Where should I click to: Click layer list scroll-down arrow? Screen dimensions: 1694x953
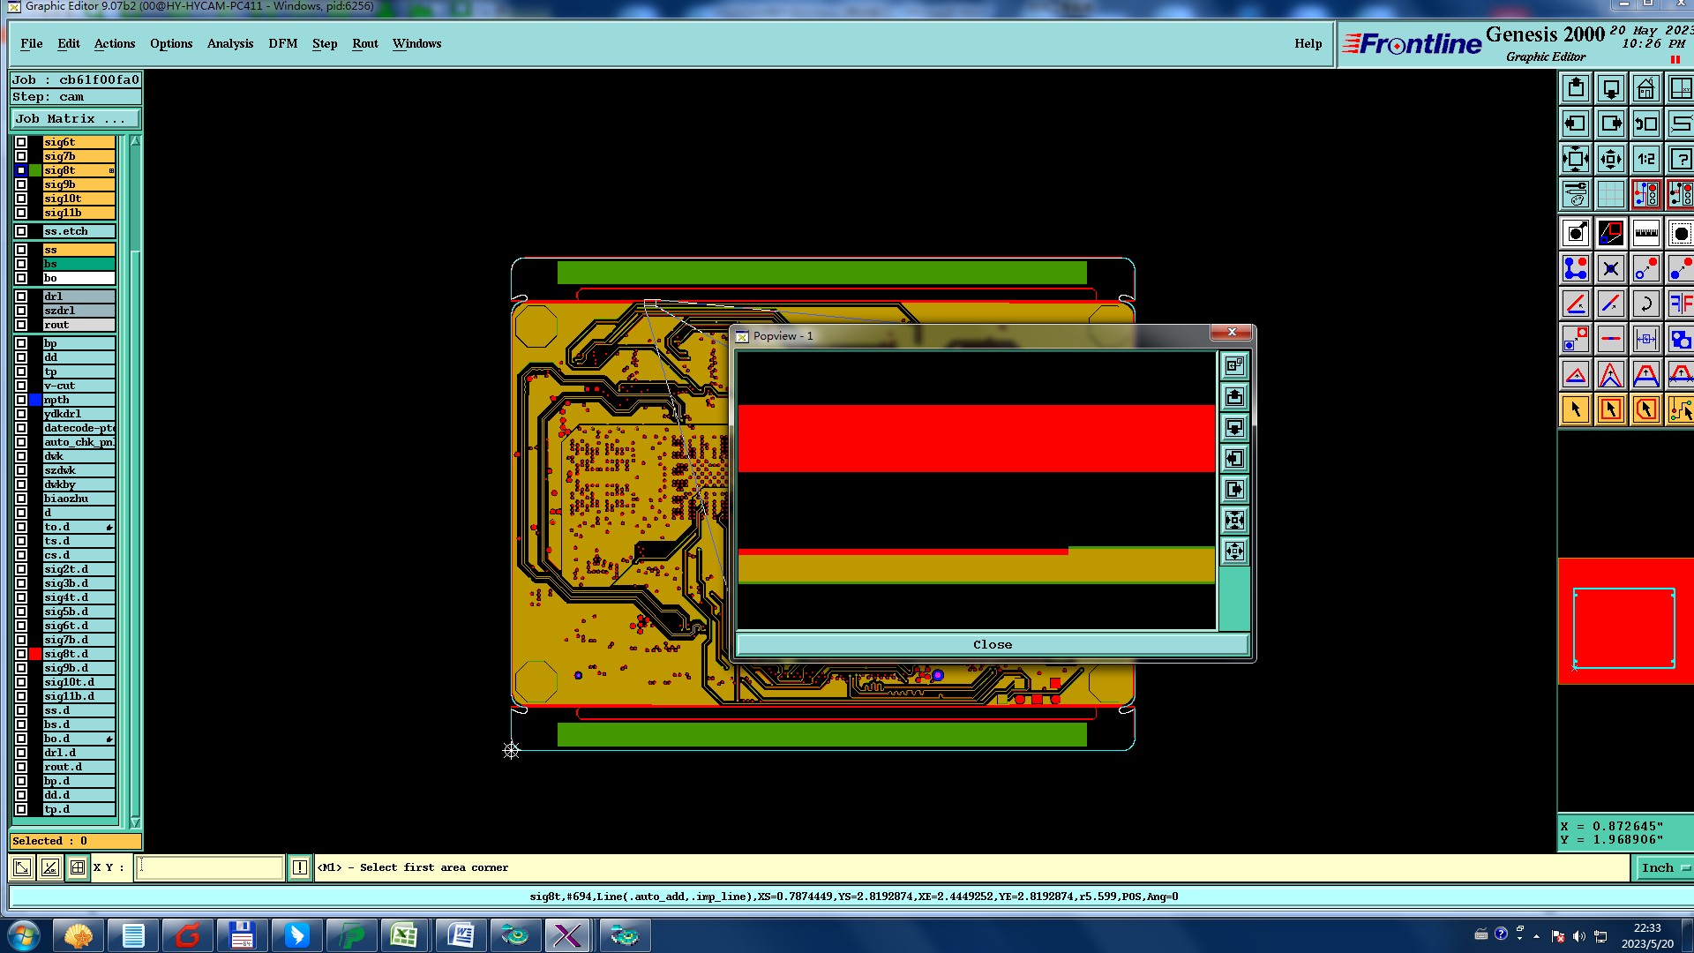click(135, 822)
